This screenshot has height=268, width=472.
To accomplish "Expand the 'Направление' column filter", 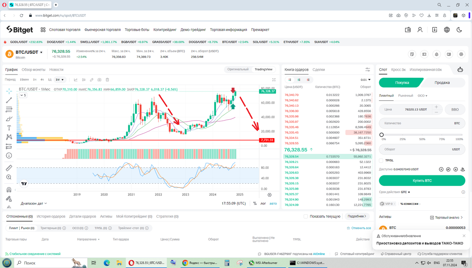I will (x=88, y=239).
